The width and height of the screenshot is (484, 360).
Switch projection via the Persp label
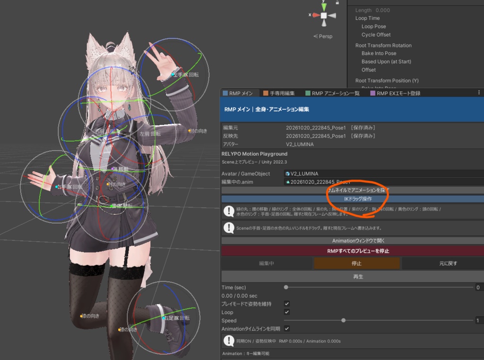coord(323,36)
